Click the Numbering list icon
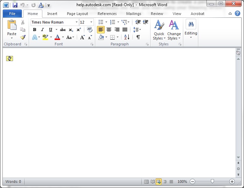Viewport: 244px width, 188px height. (113, 22)
